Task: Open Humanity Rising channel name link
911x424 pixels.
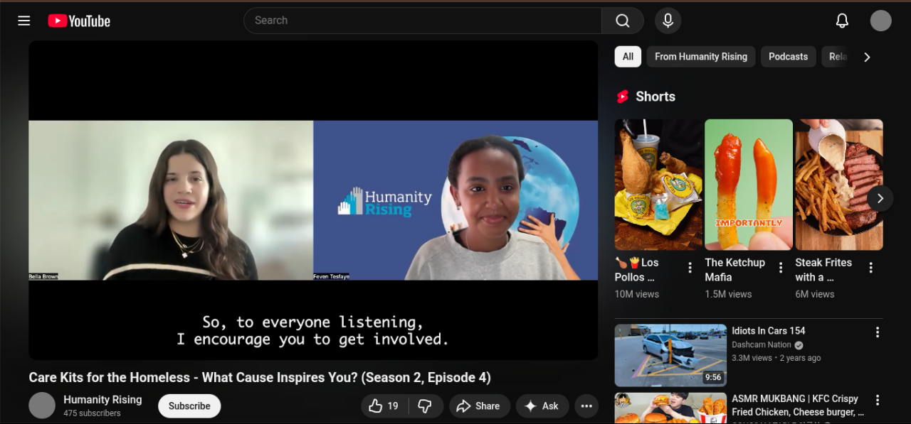Action: 102,400
